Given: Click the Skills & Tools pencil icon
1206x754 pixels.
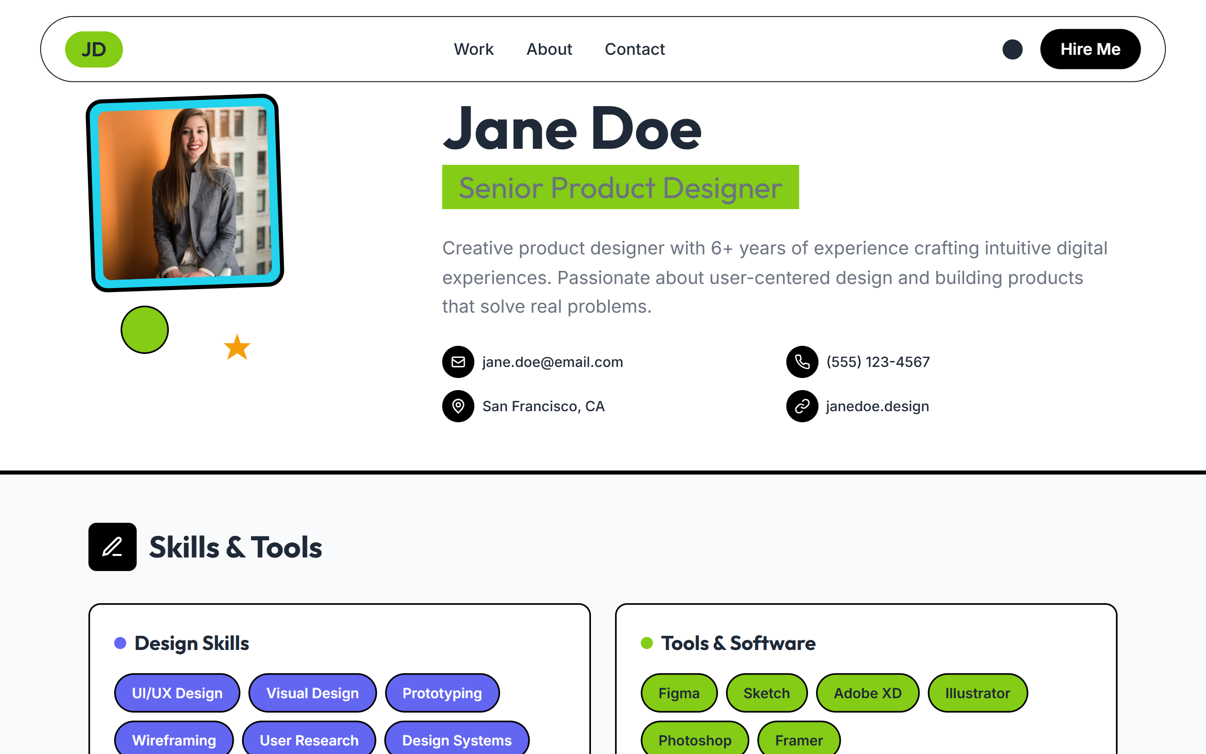Looking at the screenshot, I should (x=112, y=547).
